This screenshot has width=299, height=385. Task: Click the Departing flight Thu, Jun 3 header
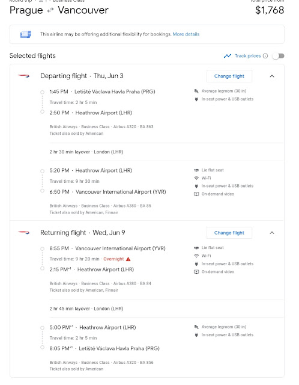(82, 76)
